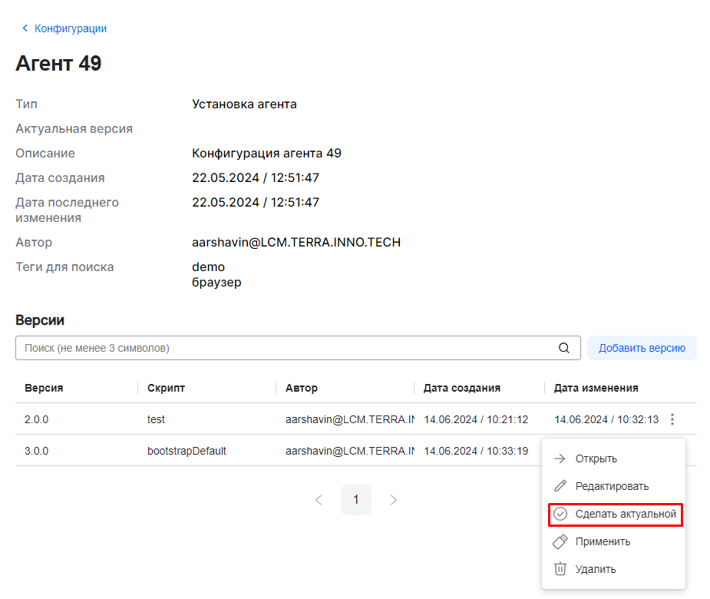Go to the next page arrow
The width and height of the screenshot is (710, 599).
[x=394, y=500]
